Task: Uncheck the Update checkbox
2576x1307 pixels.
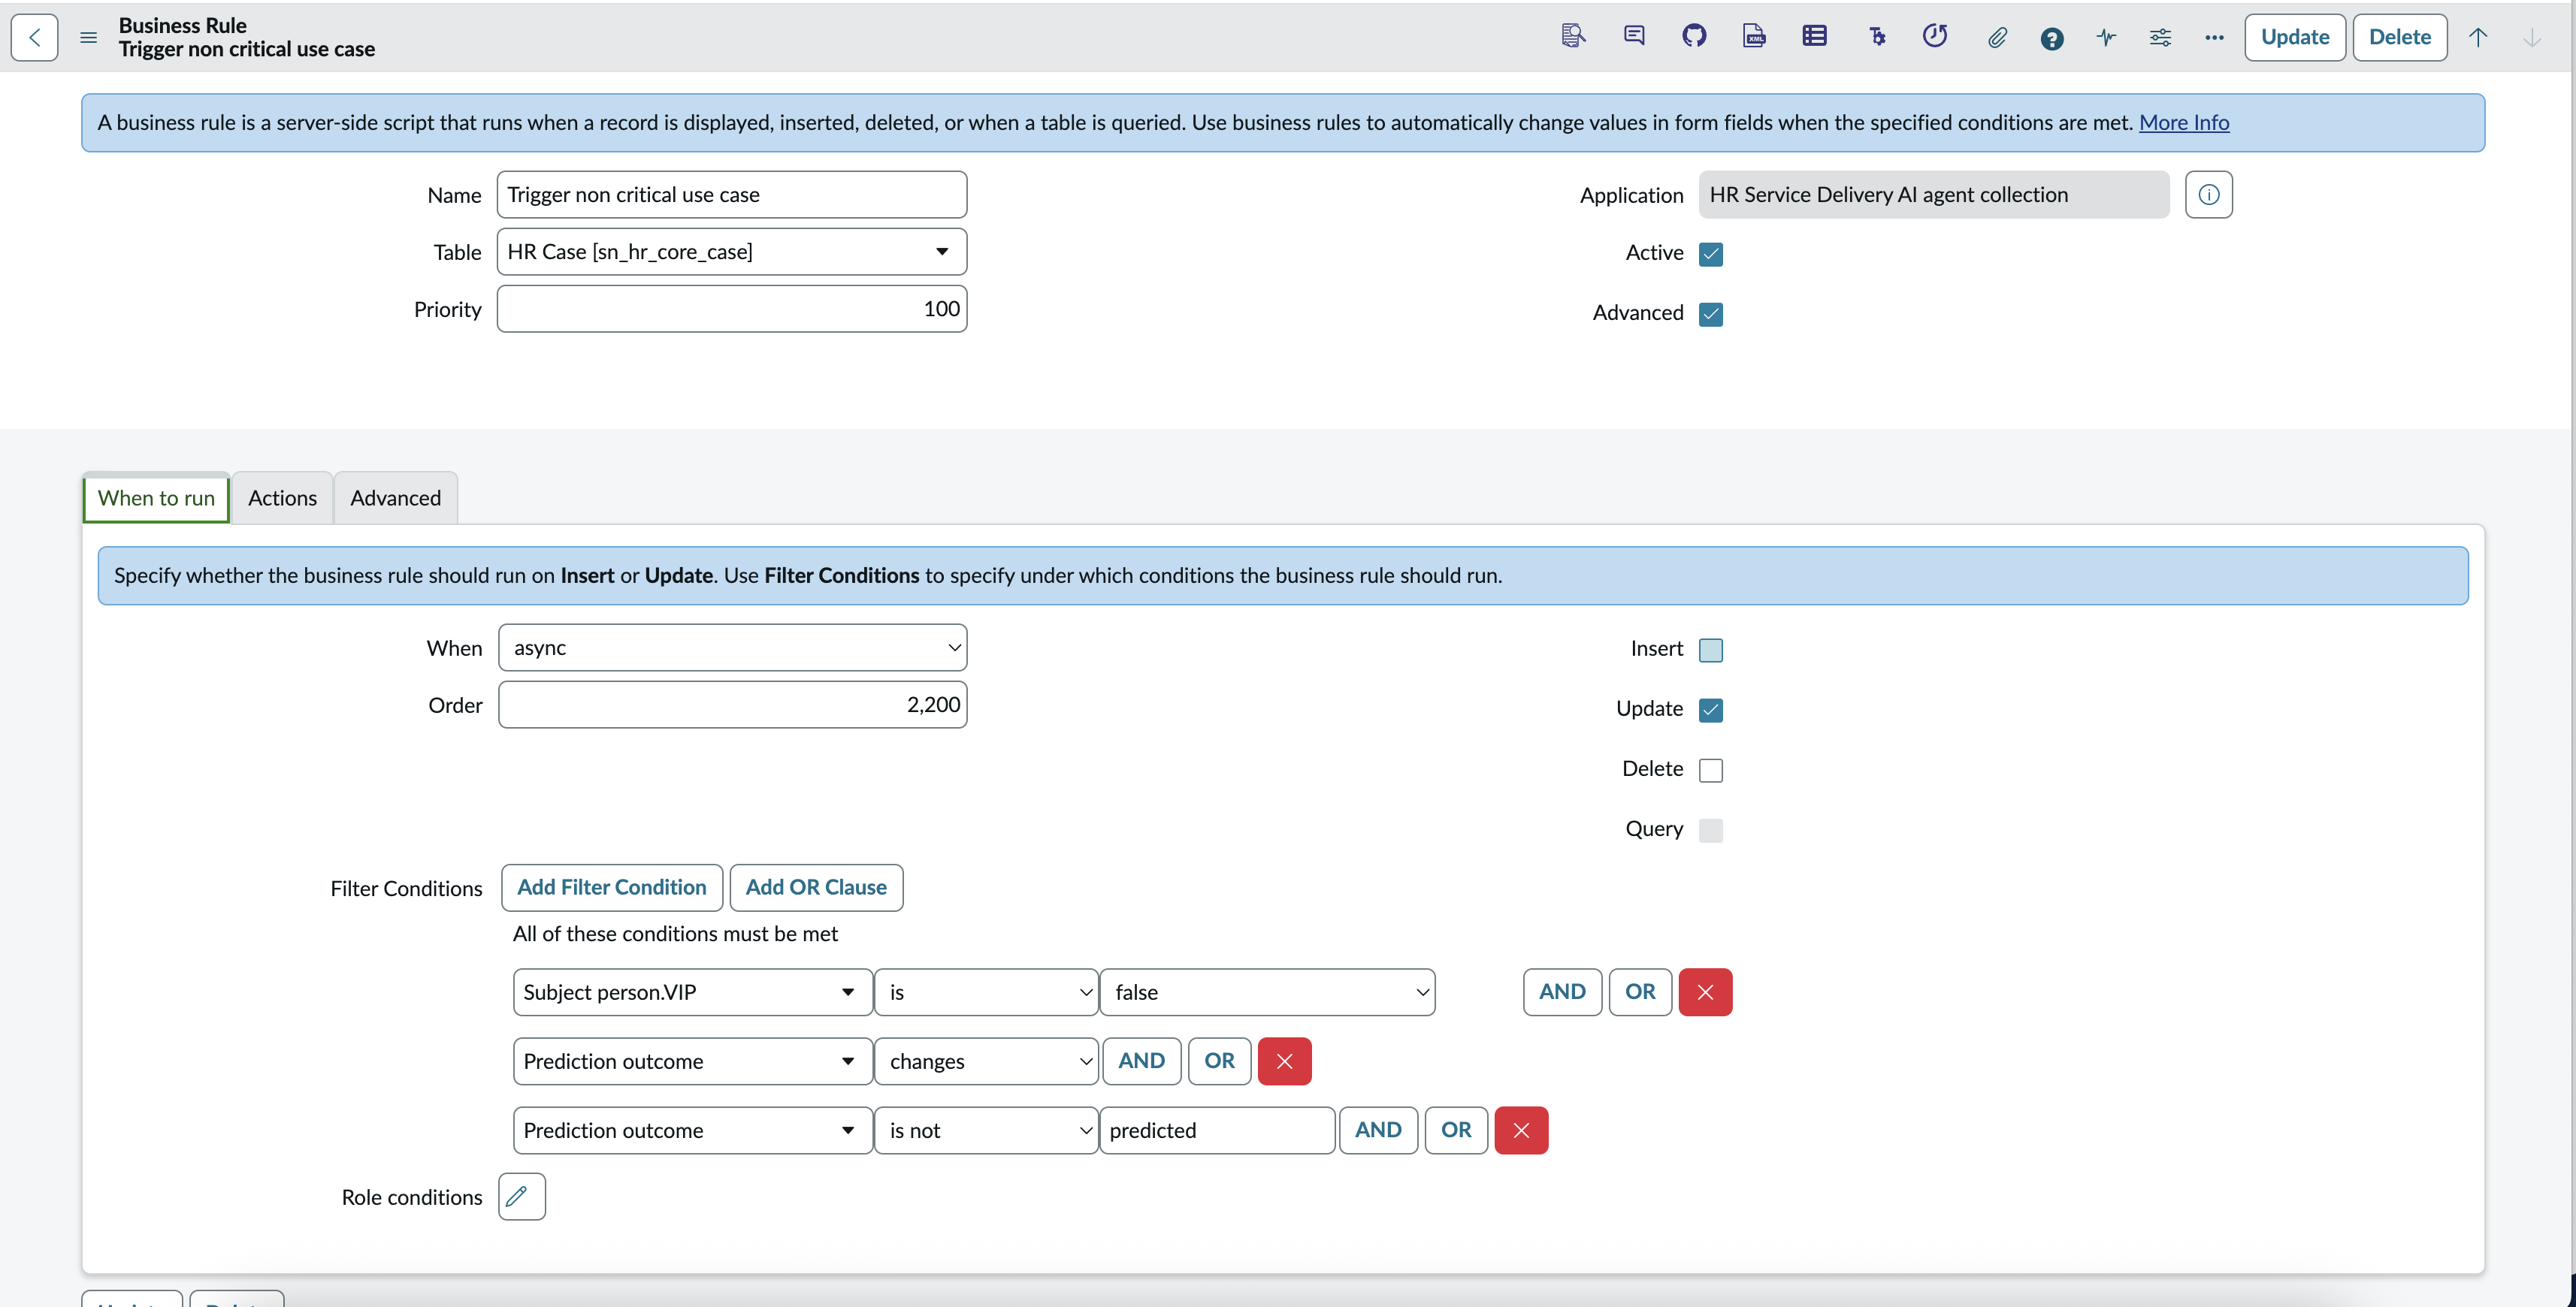Action: (x=1711, y=709)
